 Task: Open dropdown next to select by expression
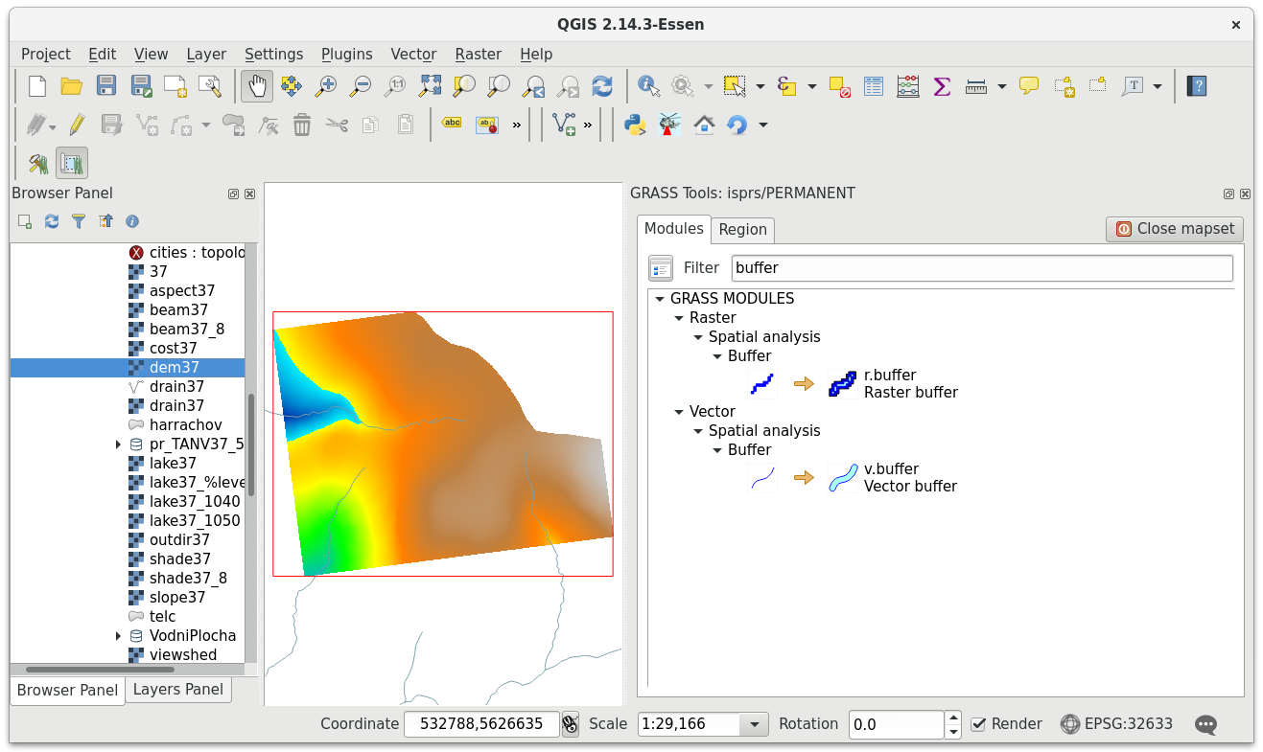pos(812,86)
